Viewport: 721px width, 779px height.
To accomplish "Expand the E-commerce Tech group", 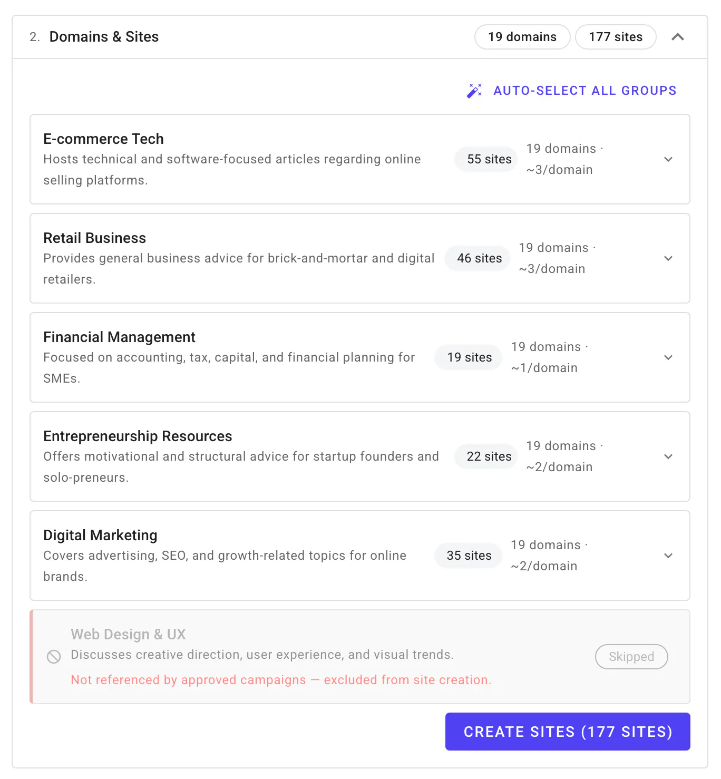I will pyautogui.click(x=668, y=159).
